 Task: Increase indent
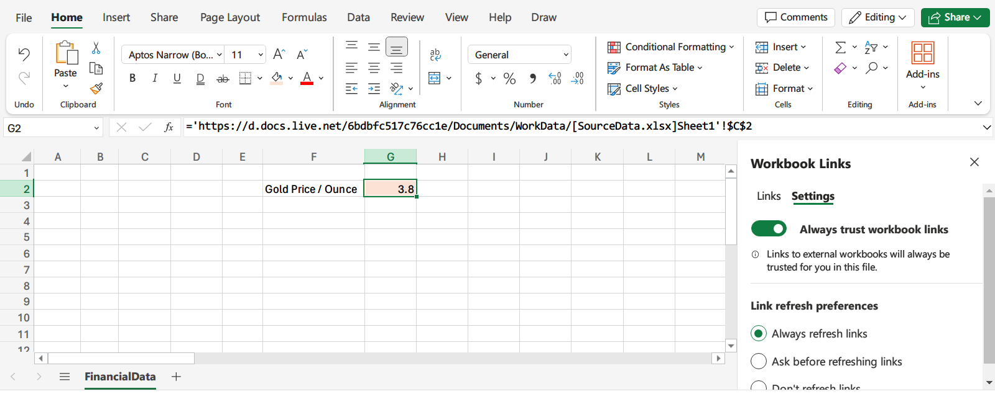click(374, 89)
